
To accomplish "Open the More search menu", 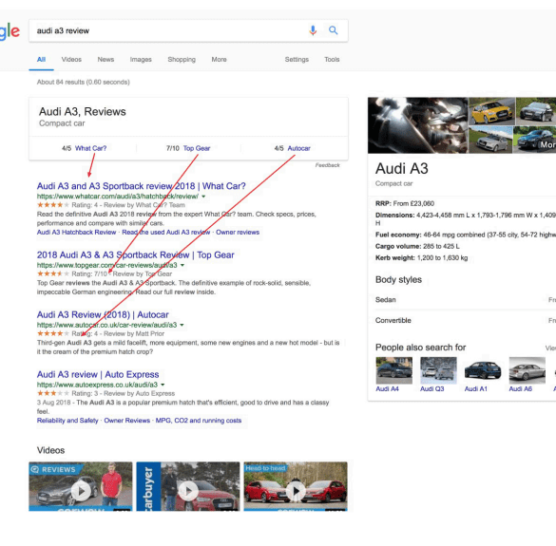I will pyautogui.click(x=219, y=59).
